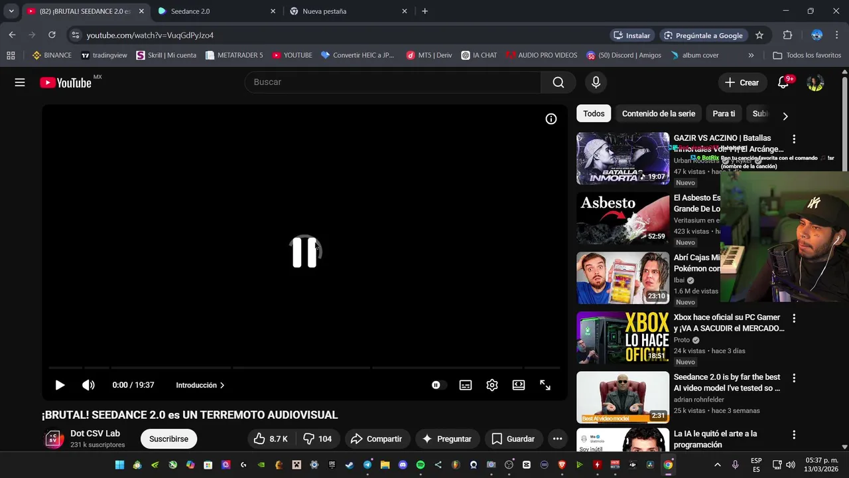Image resolution: width=849 pixels, height=478 pixels.
Task: Show video info card icon
Action: [551, 119]
